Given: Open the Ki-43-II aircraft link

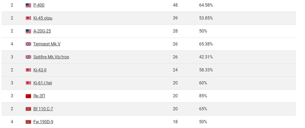Looking at the screenshot, I should (40, 70).
